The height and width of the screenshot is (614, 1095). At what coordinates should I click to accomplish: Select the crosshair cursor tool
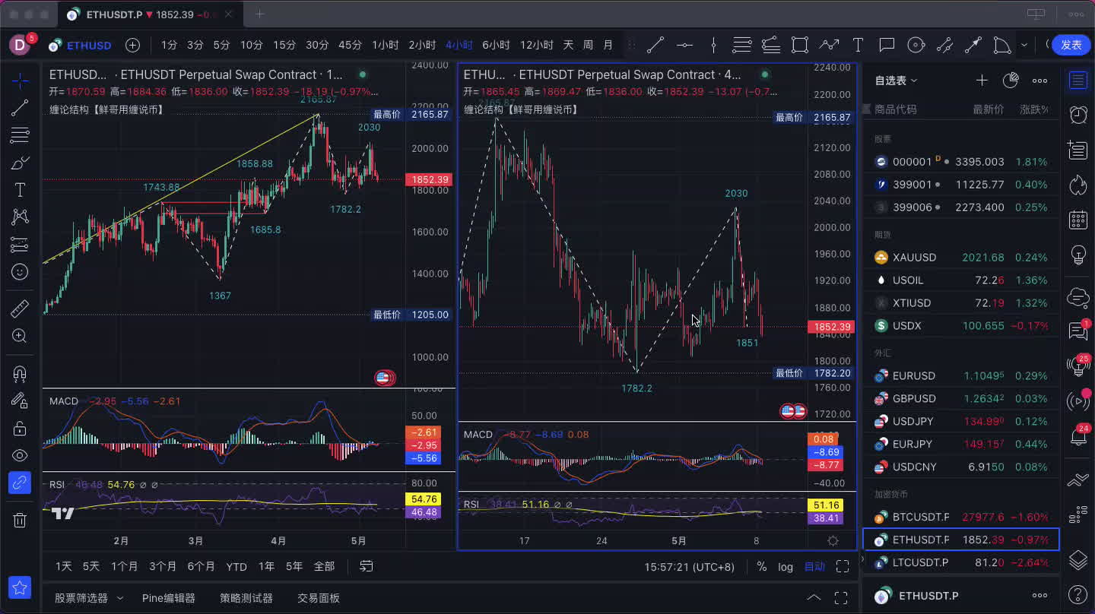20,81
